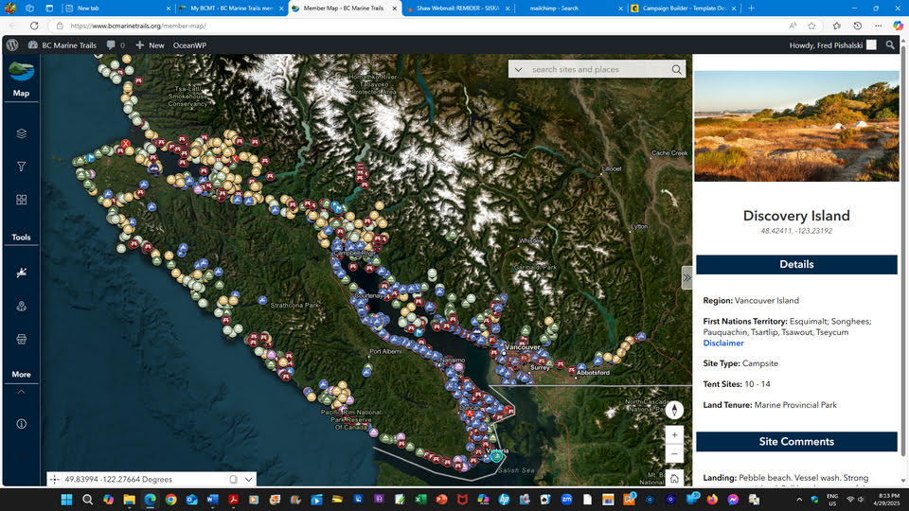
Task: Show hidden system tray icons
Action: click(799, 499)
